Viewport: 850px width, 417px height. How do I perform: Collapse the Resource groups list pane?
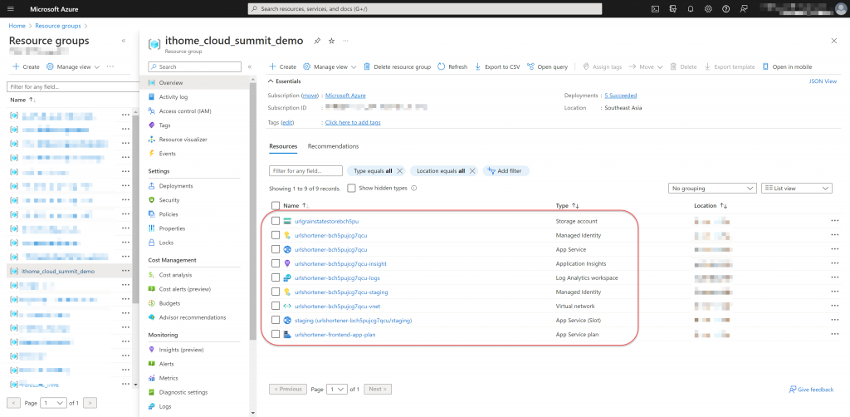[x=124, y=41]
